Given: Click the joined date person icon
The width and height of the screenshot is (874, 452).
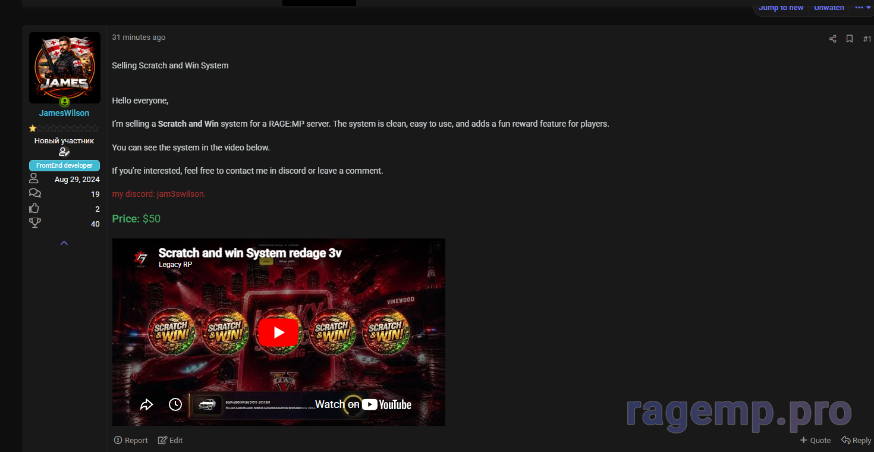Looking at the screenshot, I should coord(34,178).
